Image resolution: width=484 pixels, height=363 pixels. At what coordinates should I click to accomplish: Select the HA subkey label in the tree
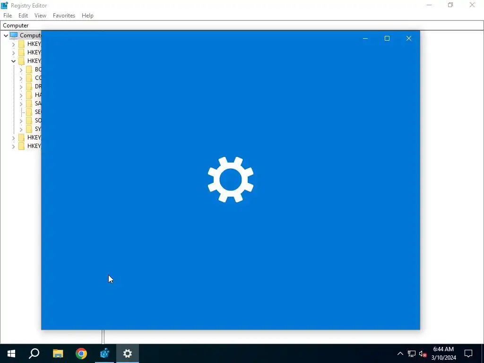click(x=38, y=95)
